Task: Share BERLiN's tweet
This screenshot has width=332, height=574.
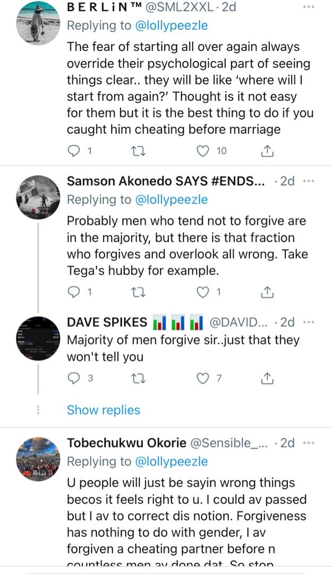Action: click(267, 151)
